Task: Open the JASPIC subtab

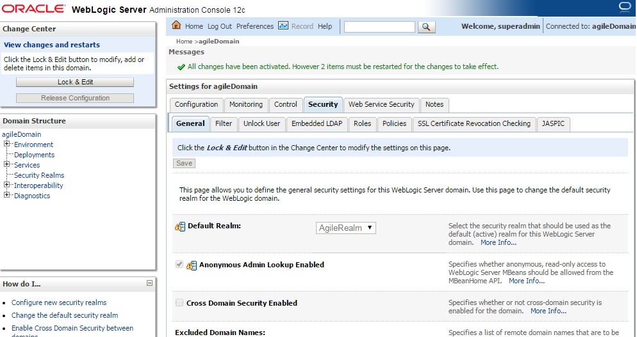Action: coord(553,123)
